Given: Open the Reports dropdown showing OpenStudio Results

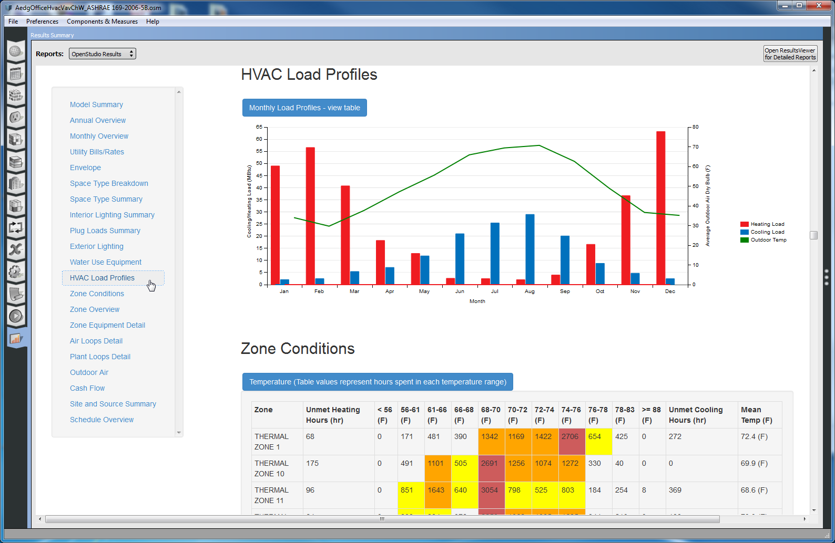Looking at the screenshot, I should pyautogui.click(x=103, y=54).
